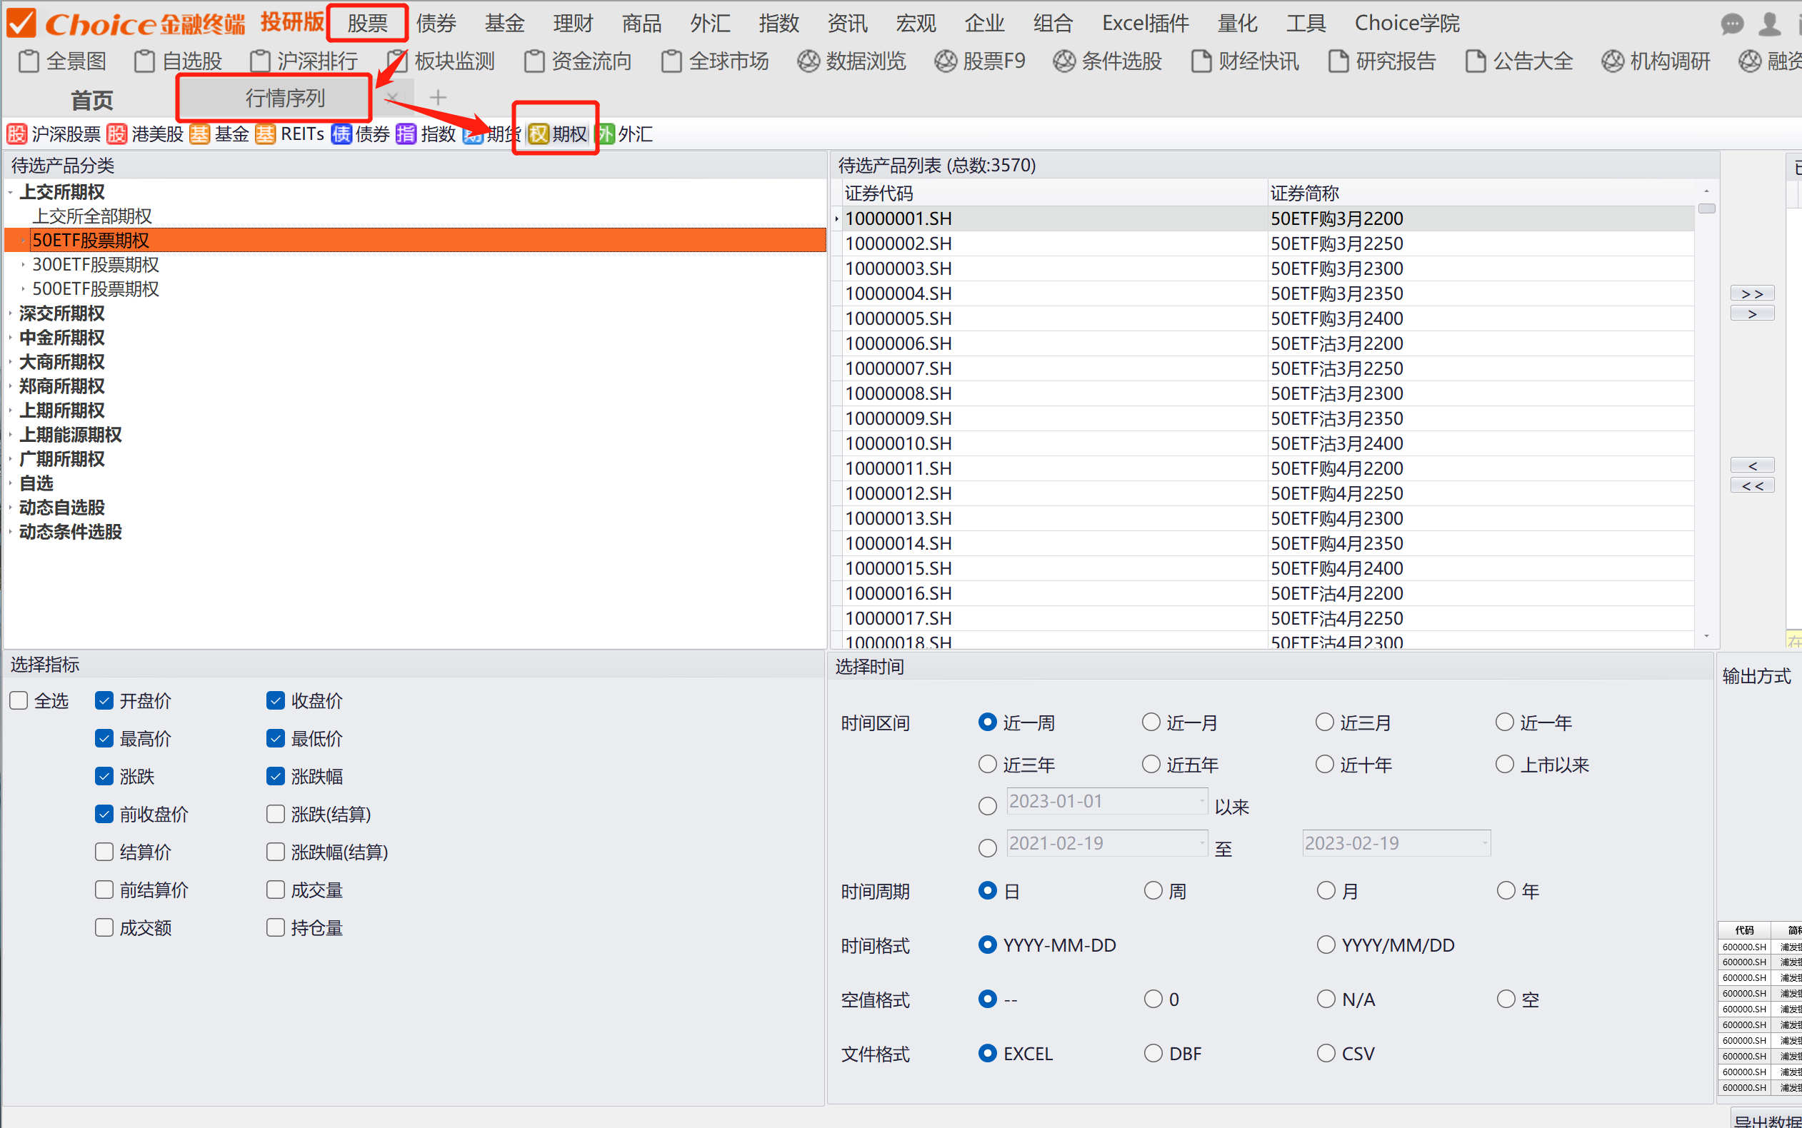Image resolution: width=1802 pixels, height=1128 pixels.
Task: Expand the 中金所期权 category
Action: [11, 338]
